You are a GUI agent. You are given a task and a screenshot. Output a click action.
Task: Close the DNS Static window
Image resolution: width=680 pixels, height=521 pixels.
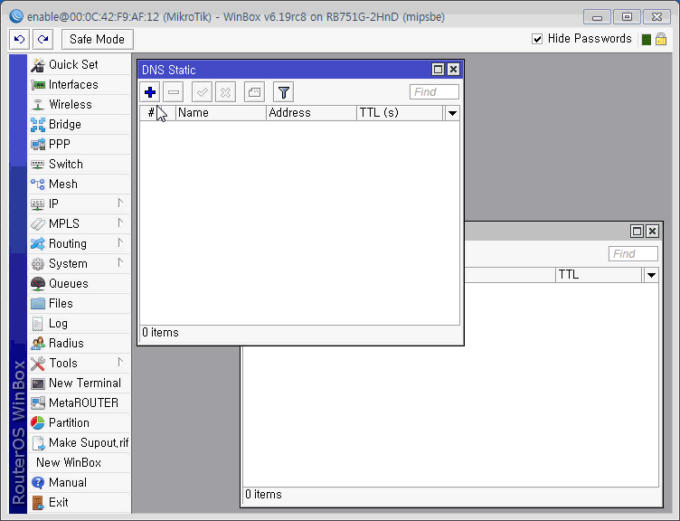(x=453, y=70)
